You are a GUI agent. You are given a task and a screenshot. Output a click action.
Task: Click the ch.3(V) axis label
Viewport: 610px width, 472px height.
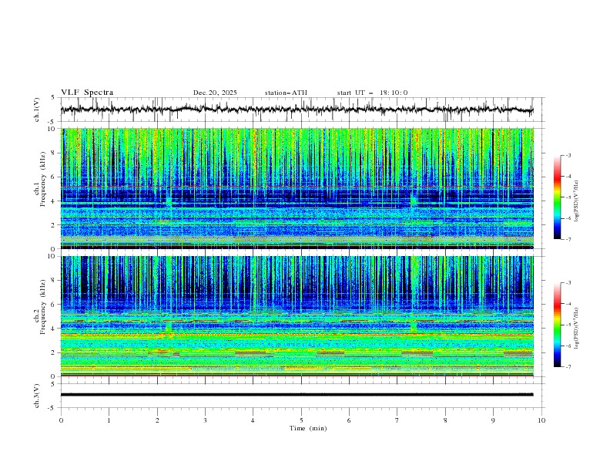click(x=36, y=396)
